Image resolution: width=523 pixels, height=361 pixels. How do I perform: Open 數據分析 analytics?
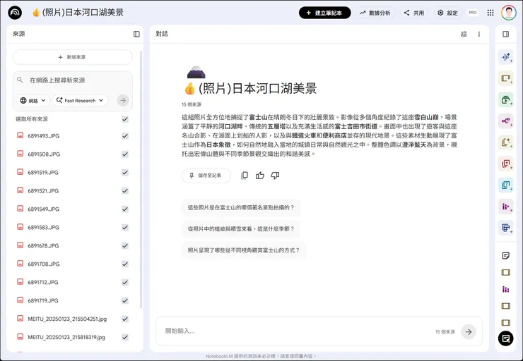point(375,13)
